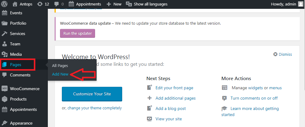
Task: Click the Show all languages translate icon
Action: [x=129, y=4]
